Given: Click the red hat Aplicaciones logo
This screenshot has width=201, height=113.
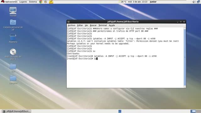Looking at the screenshot, I should coord(3,2).
